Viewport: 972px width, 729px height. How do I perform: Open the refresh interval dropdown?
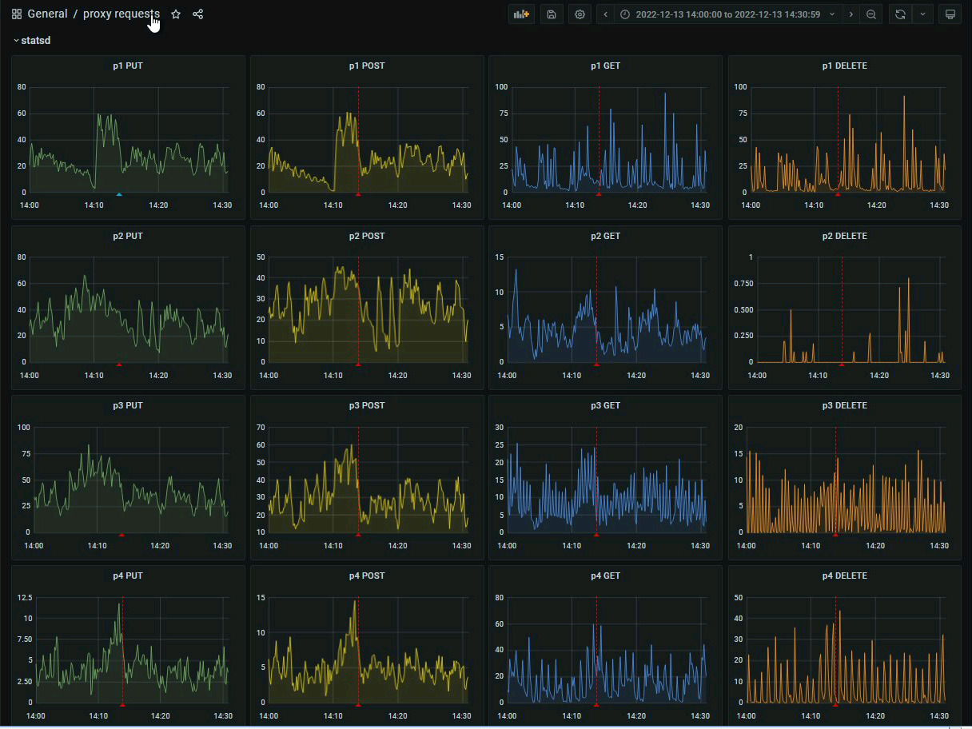(922, 14)
